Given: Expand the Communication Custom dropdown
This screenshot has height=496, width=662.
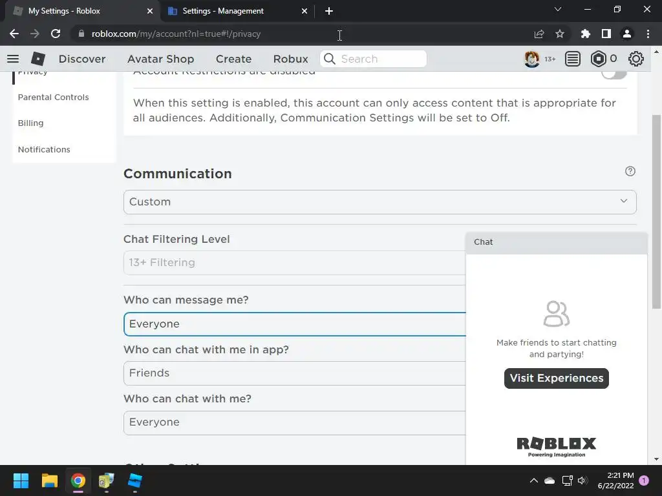Looking at the screenshot, I should [379, 202].
